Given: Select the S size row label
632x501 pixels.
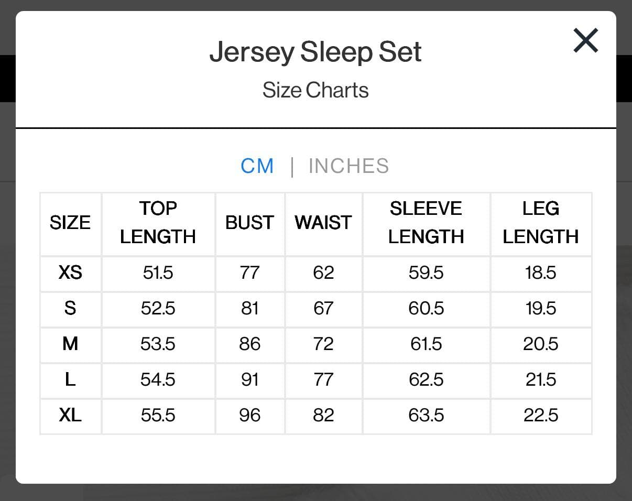Looking at the screenshot, I should 70,308.
